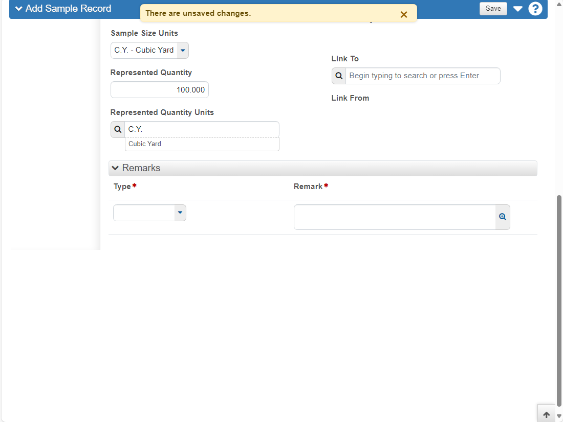
Task: Collapse the Add Sample Record header chevron
Action: [x=18, y=9]
